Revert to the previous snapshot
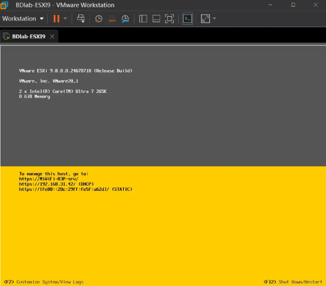The width and height of the screenshot is (326, 286). [112, 19]
